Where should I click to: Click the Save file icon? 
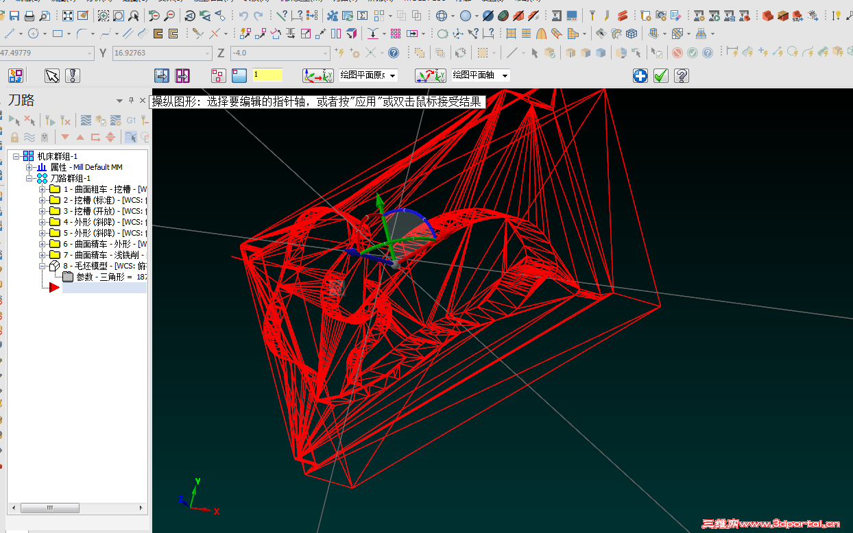coord(14,15)
